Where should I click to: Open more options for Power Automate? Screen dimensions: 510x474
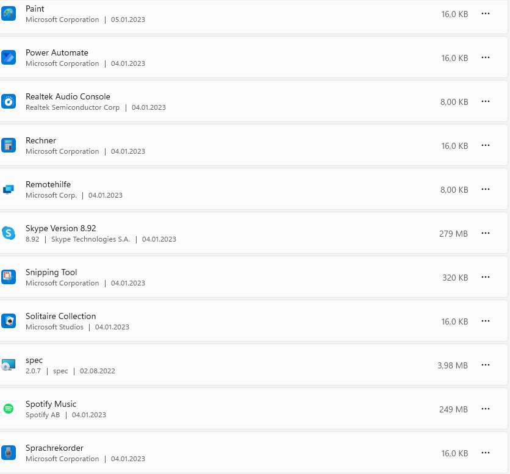pos(486,57)
